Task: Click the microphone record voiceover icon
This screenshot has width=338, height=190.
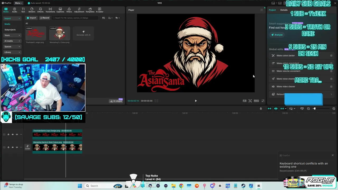Action: [261, 108]
